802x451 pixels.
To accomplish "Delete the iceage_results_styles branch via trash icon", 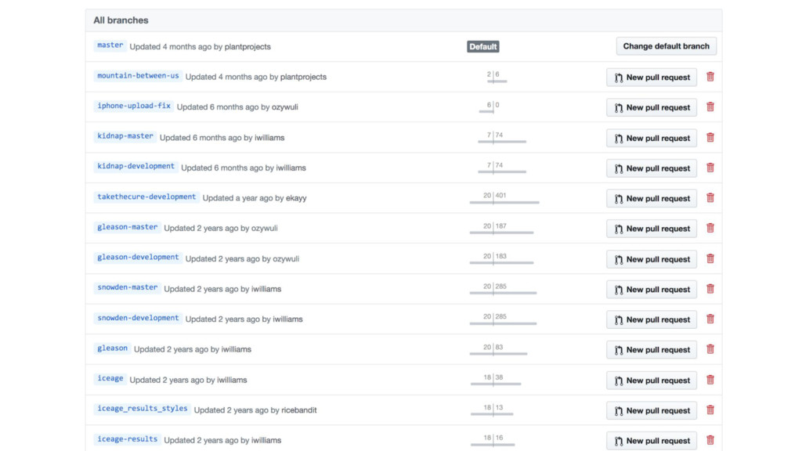I will point(710,410).
